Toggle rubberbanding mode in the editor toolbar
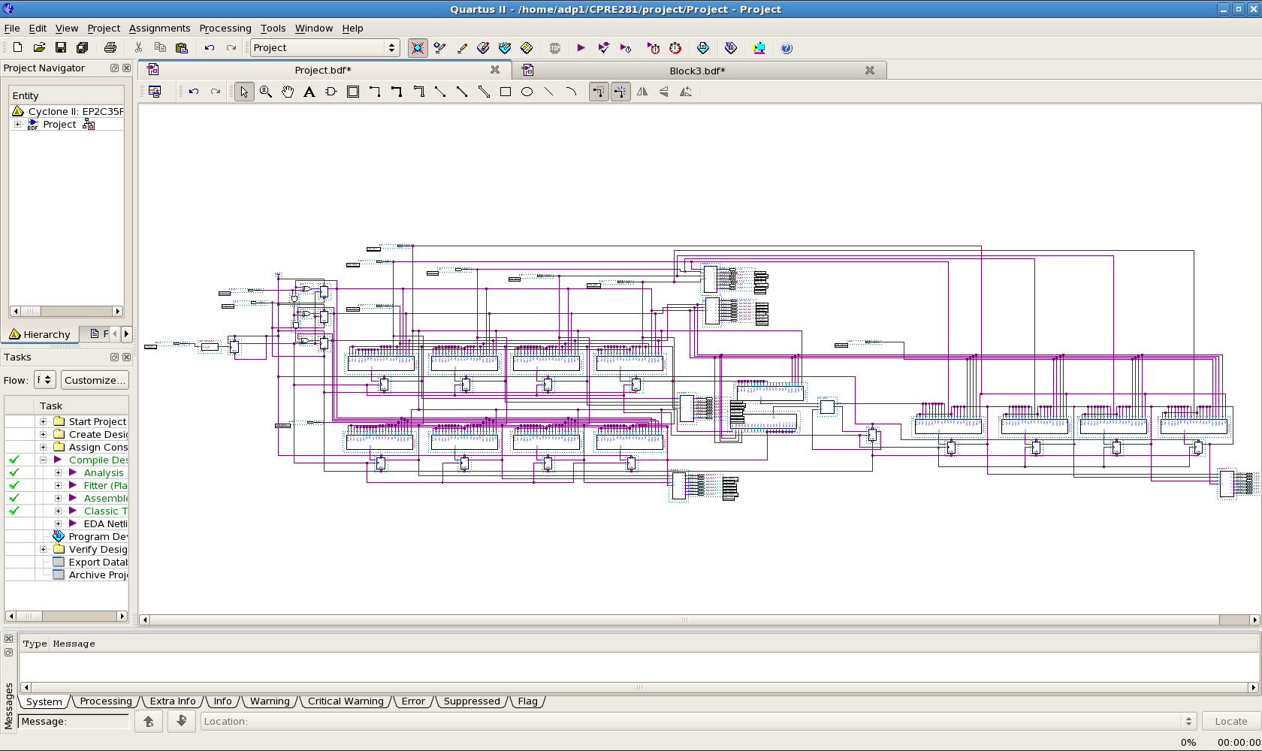The image size is (1262, 751). [x=620, y=91]
